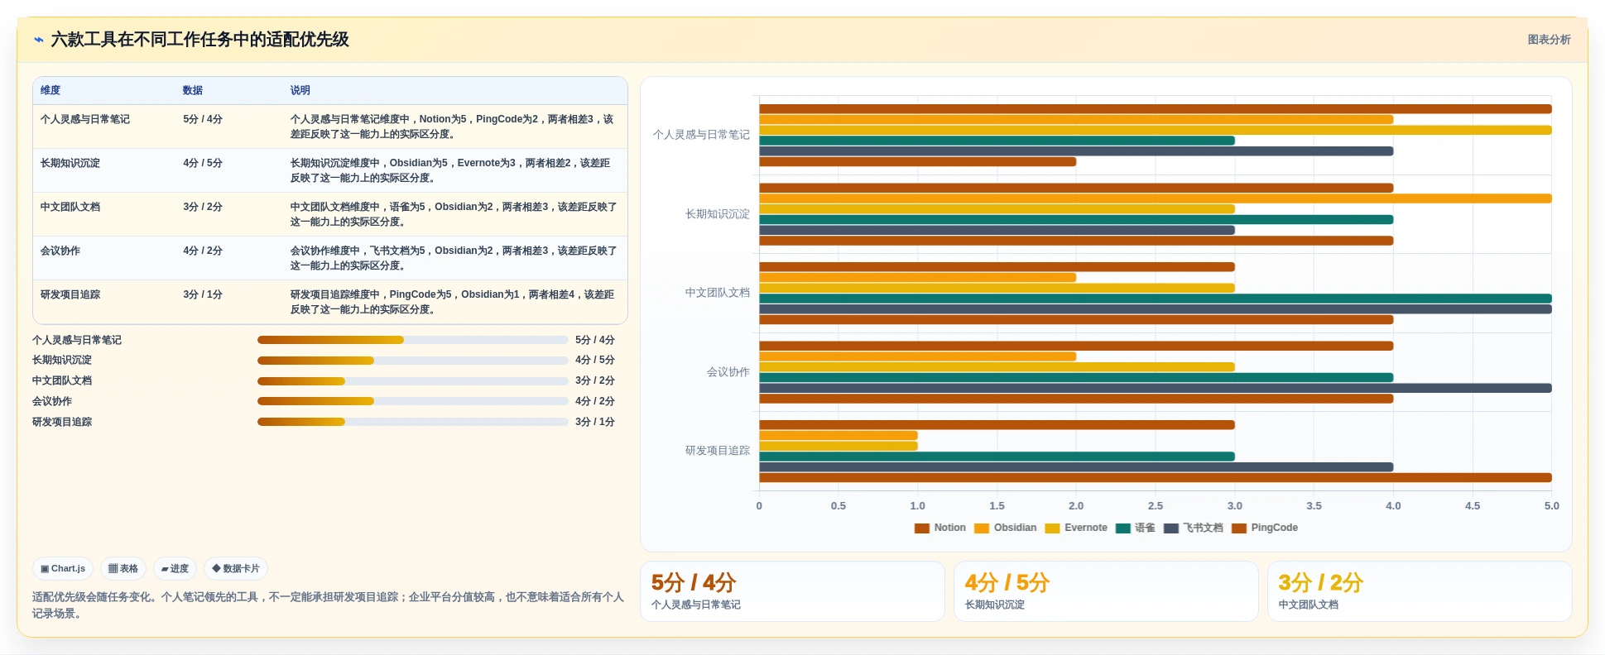Click the 个人灵感与日常笔记 progress bar
This screenshot has height=655, width=1605.
point(412,340)
